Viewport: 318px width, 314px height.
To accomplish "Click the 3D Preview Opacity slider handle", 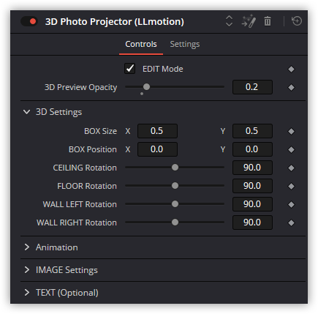I will [x=146, y=86].
